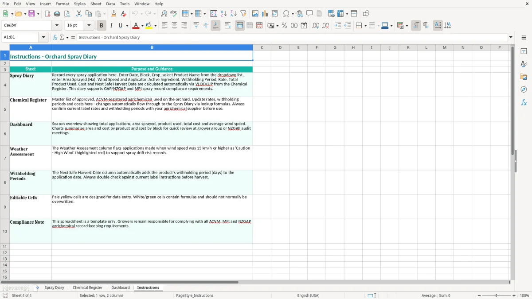Click Increase Indent icon
The height and width of the screenshot is (299, 532).
click(338, 26)
